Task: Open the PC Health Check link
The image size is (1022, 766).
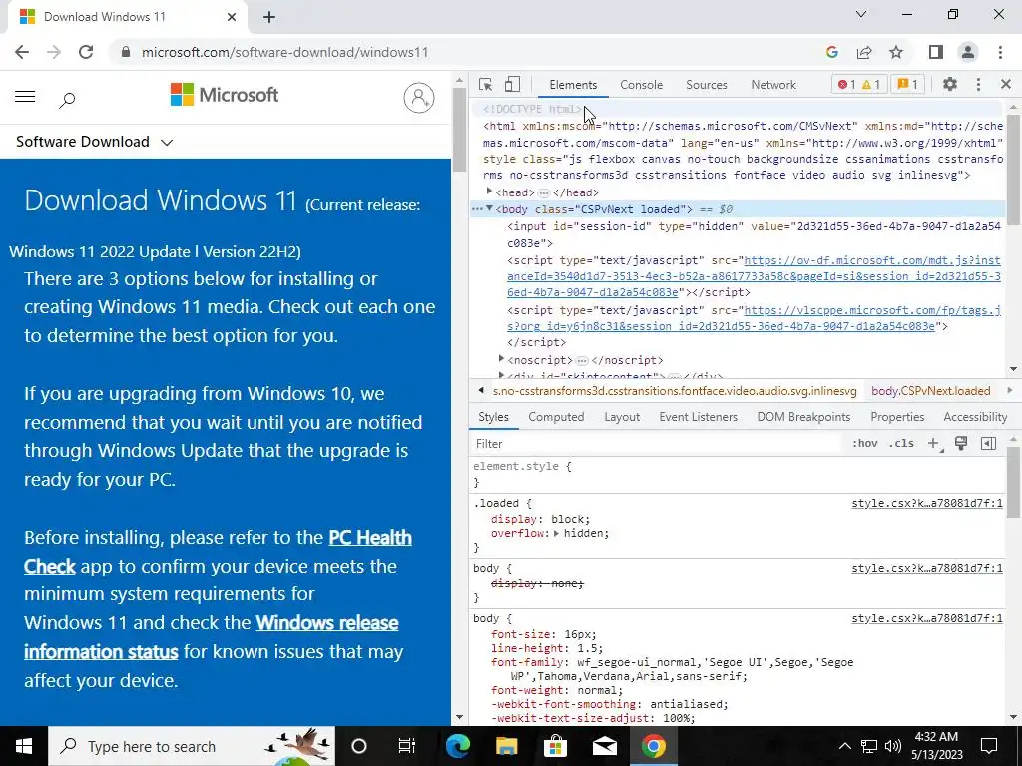Action: pyautogui.click(x=218, y=551)
